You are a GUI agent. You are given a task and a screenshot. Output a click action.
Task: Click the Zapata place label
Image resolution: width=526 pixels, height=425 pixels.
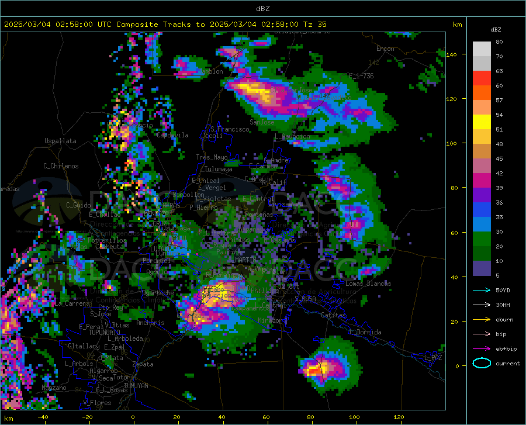(x=143, y=364)
